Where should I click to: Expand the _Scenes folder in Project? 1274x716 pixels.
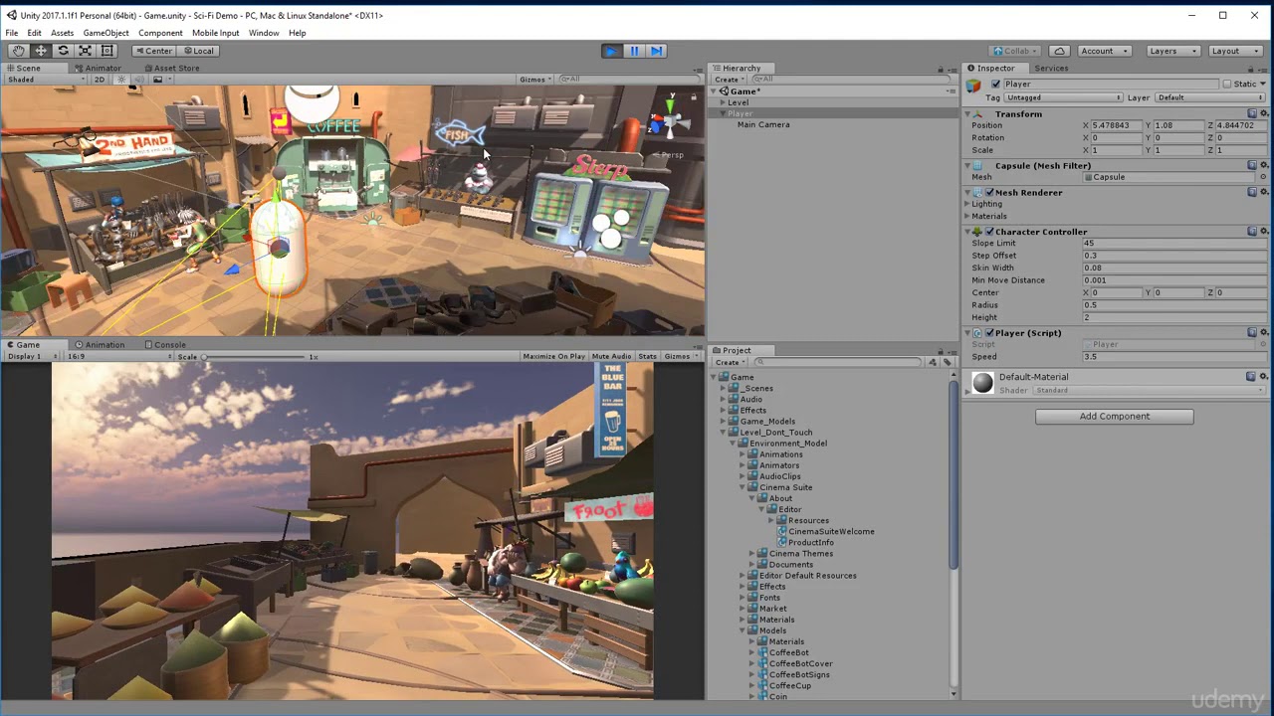(x=724, y=388)
